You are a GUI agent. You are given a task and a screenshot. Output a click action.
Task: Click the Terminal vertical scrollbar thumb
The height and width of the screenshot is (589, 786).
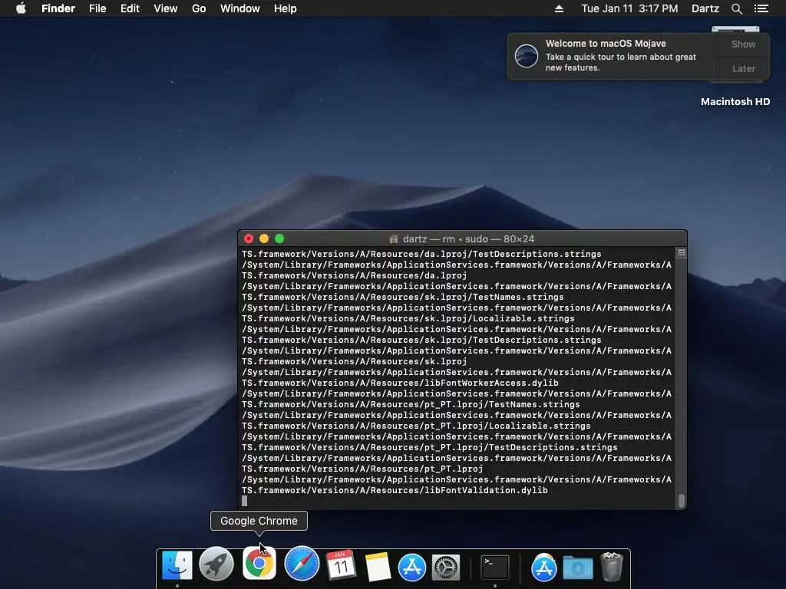click(x=682, y=500)
